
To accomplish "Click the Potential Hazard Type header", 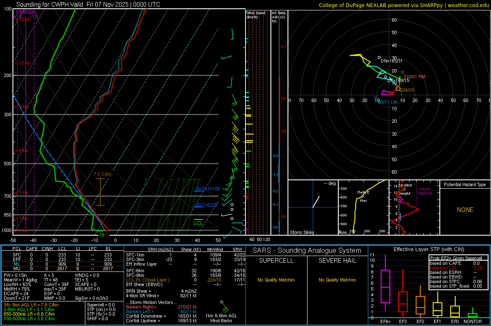I will click(x=465, y=184).
